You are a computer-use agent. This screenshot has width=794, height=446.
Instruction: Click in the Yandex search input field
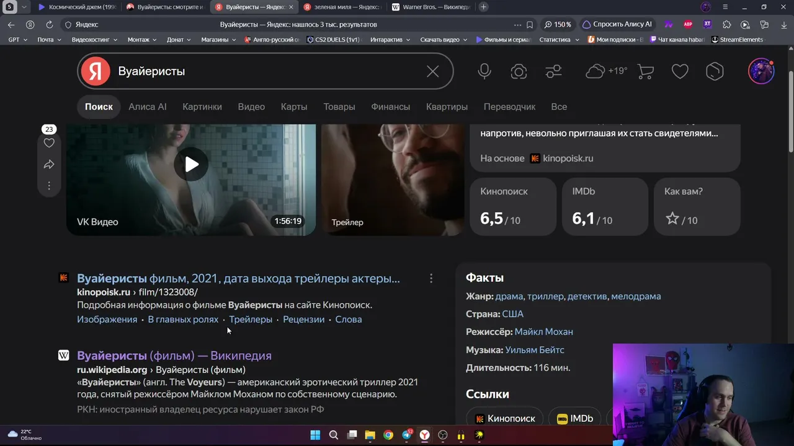pos(267,71)
